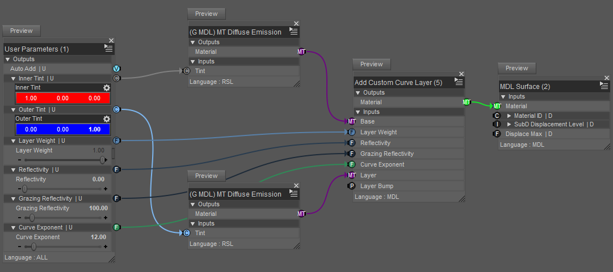Viewport: 613px width, 272px height.
Task: Click the Auto Add V output port
Action: (117, 69)
